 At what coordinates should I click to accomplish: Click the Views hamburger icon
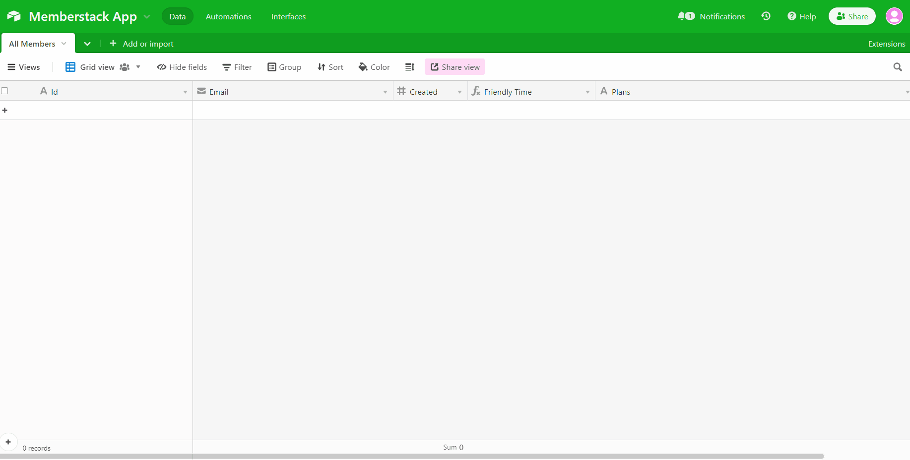[11, 67]
